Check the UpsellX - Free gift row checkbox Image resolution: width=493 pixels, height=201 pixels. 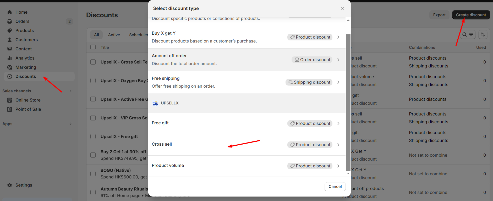(93, 136)
